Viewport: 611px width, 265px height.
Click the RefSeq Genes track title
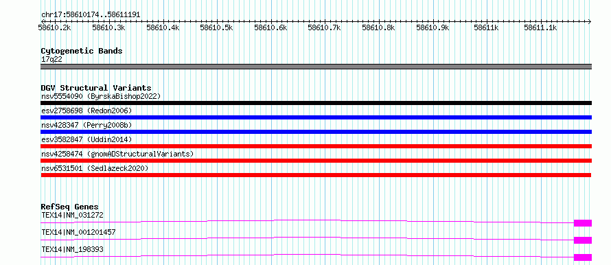pos(70,207)
